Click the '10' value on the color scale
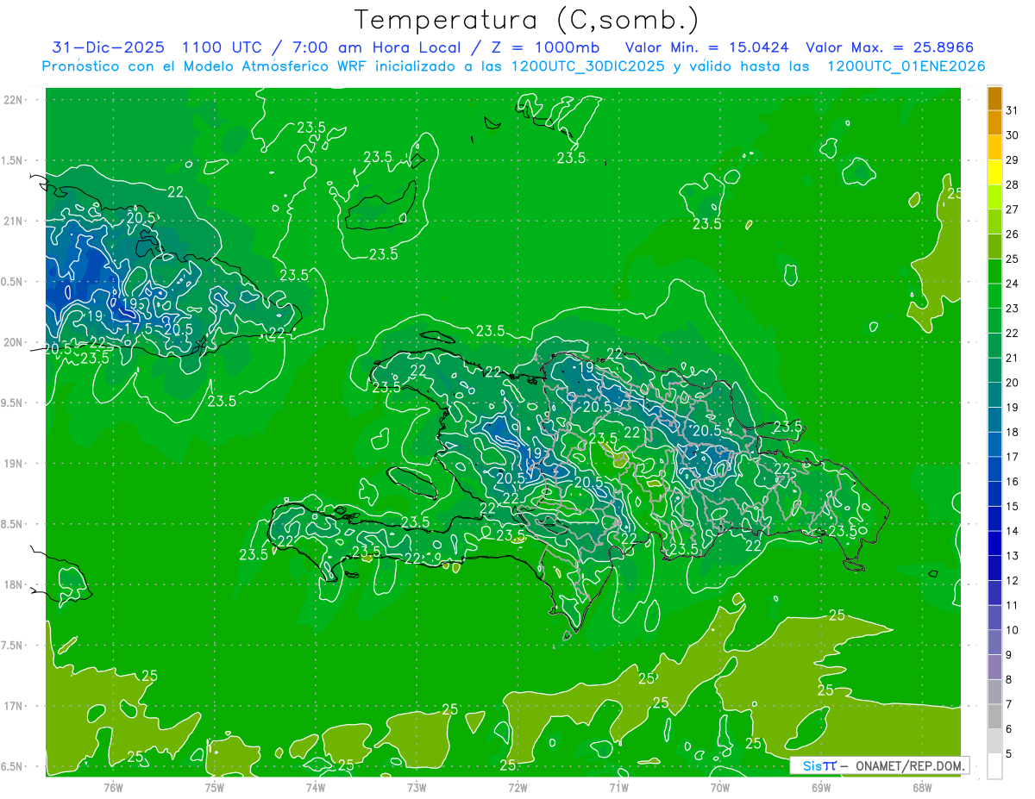Screen dimensions: 1035x799 click(1013, 630)
